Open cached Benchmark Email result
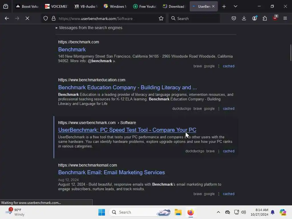The height and width of the screenshot is (219, 292). [229, 194]
